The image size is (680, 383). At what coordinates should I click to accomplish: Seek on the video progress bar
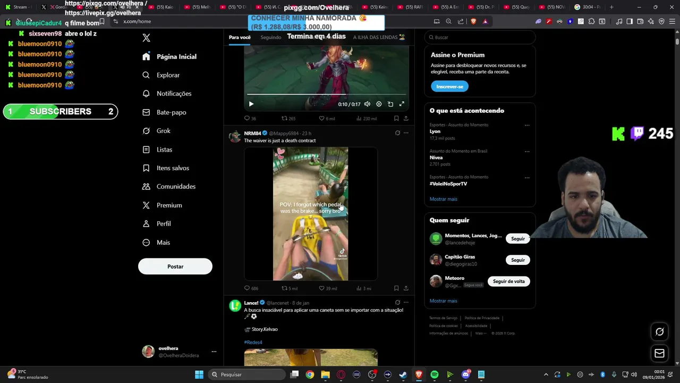(327, 95)
